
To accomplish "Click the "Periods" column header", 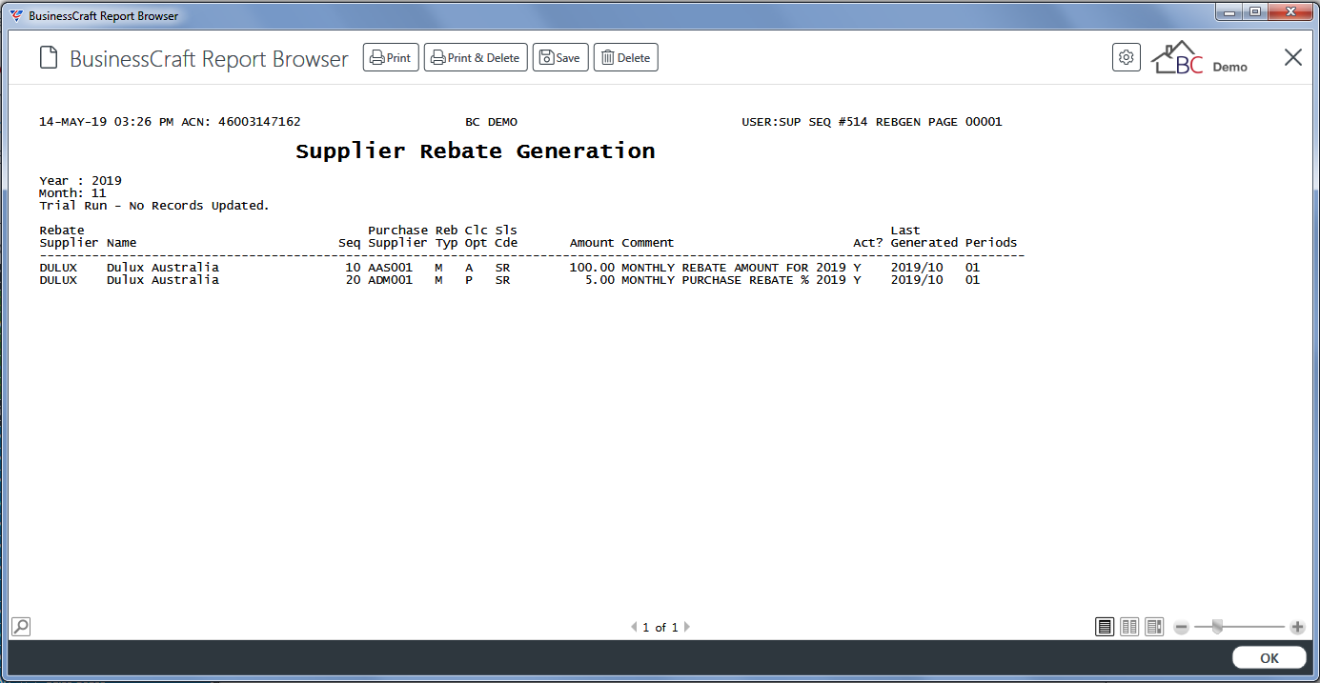I will 991,243.
